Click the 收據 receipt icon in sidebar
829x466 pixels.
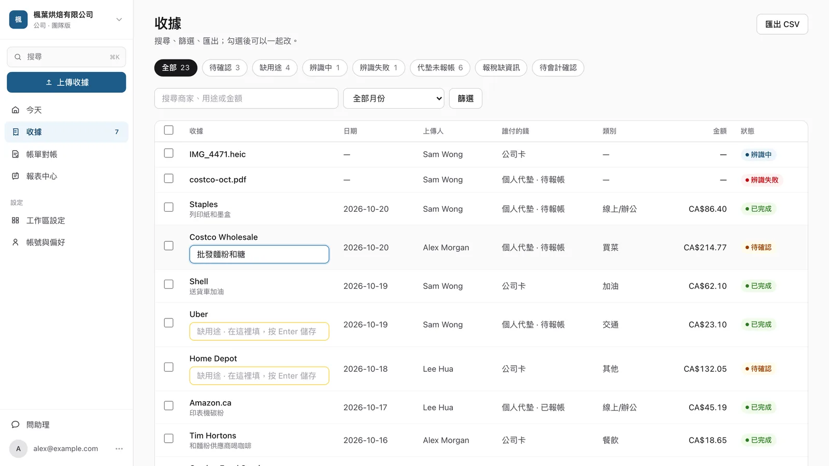pyautogui.click(x=16, y=132)
